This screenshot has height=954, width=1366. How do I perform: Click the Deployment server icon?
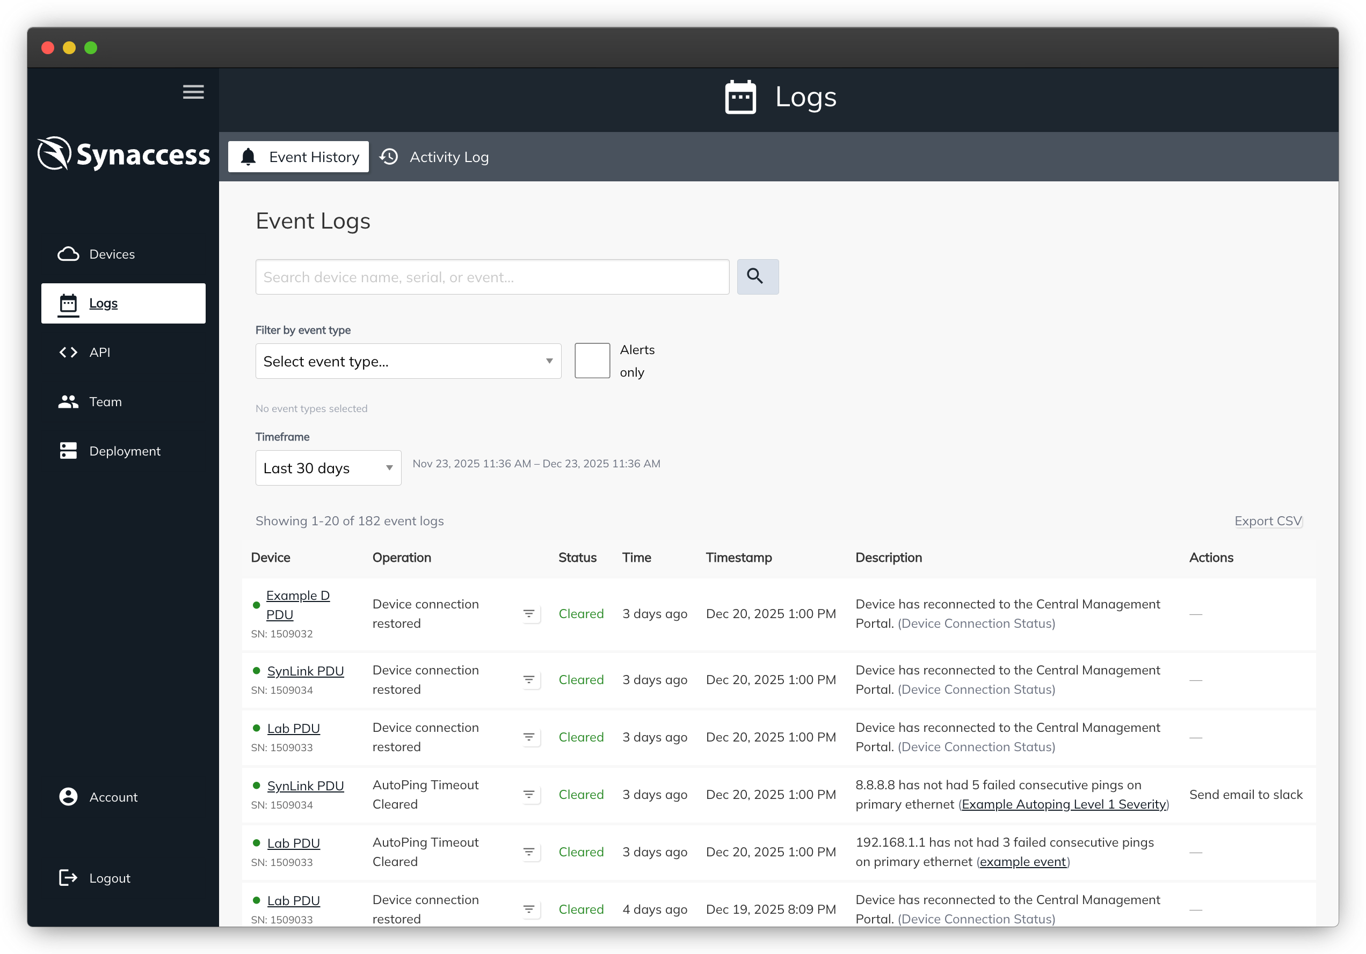pos(68,451)
